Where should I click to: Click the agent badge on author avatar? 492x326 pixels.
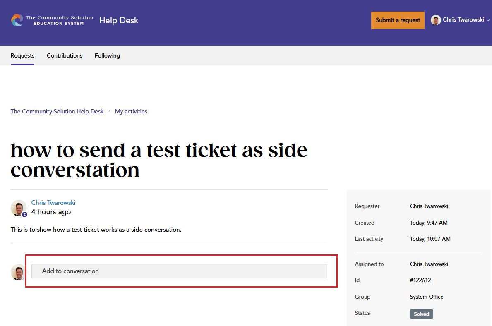tap(24, 215)
